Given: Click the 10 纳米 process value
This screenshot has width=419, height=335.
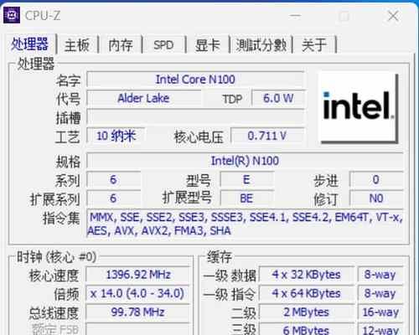Looking at the screenshot, I should point(116,136).
